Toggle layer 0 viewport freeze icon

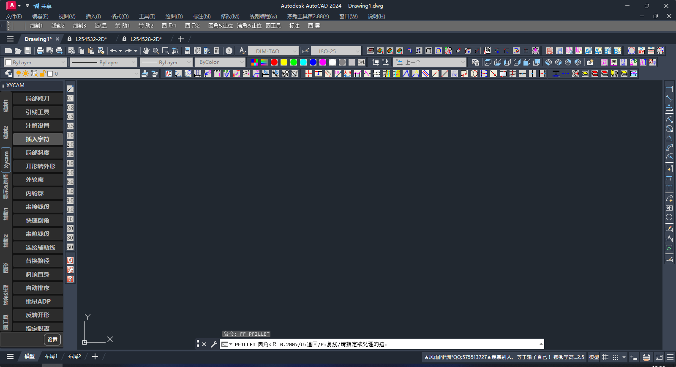point(34,74)
